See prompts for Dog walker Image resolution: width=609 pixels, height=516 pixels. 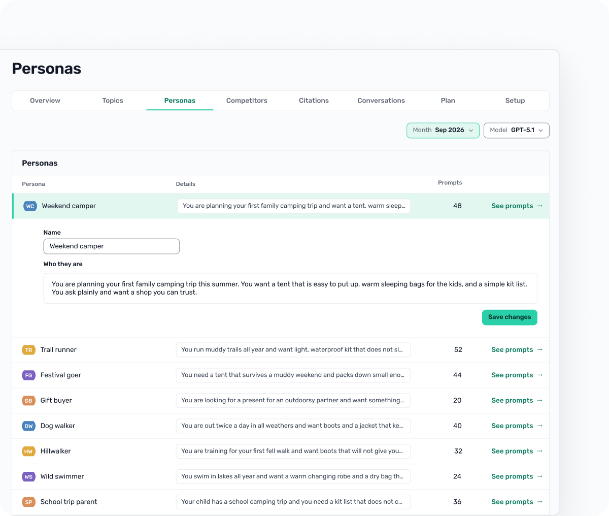(517, 426)
